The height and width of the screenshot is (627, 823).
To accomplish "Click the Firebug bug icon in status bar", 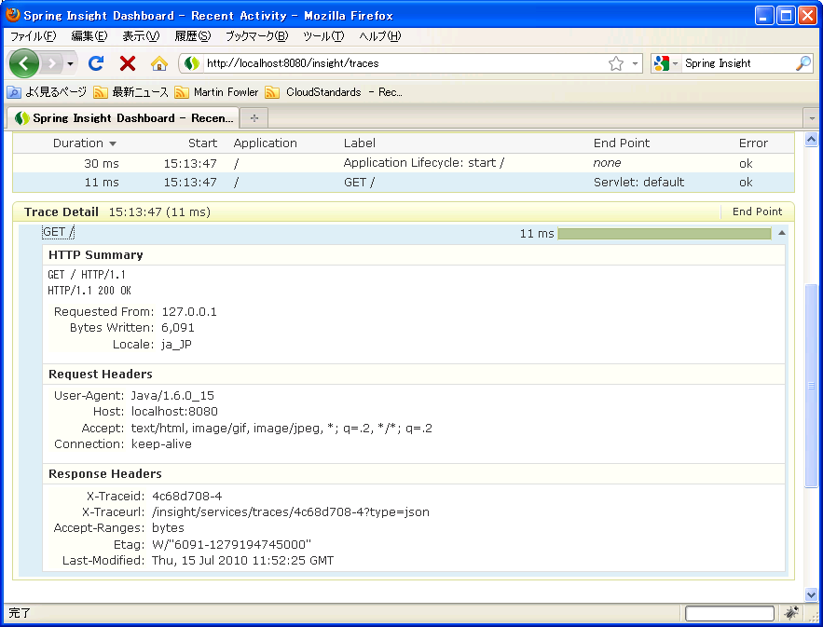I will (791, 612).
